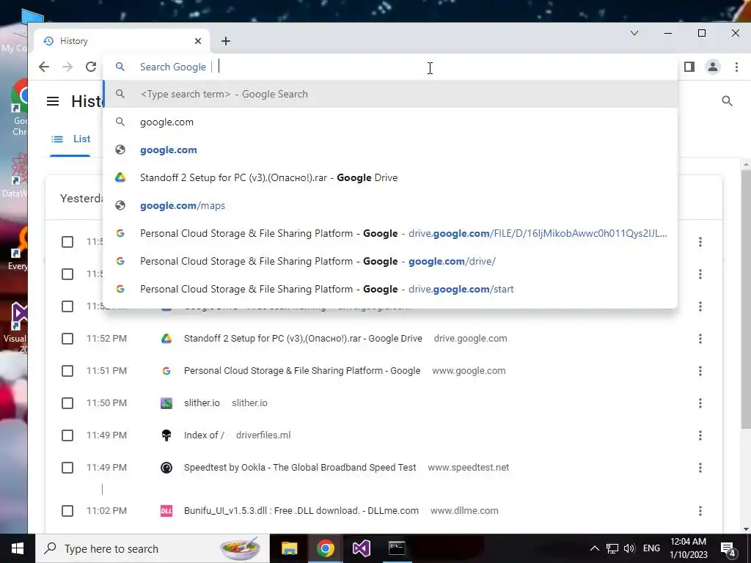The height and width of the screenshot is (563, 751).
Task: Open File Explorer from the taskbar
Action: 289,548
